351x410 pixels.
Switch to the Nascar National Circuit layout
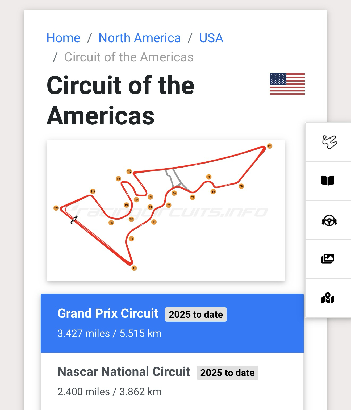(124, 372)
